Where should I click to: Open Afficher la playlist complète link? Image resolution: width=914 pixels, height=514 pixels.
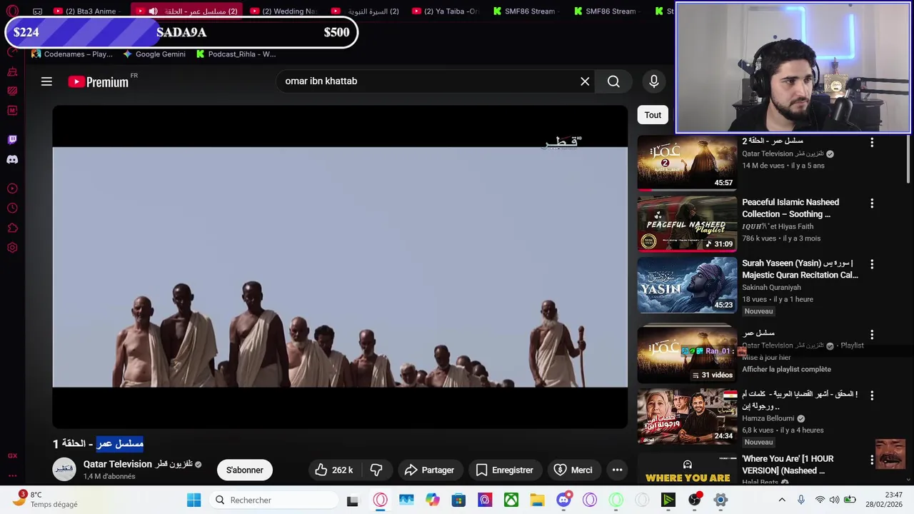click(786, 369)
